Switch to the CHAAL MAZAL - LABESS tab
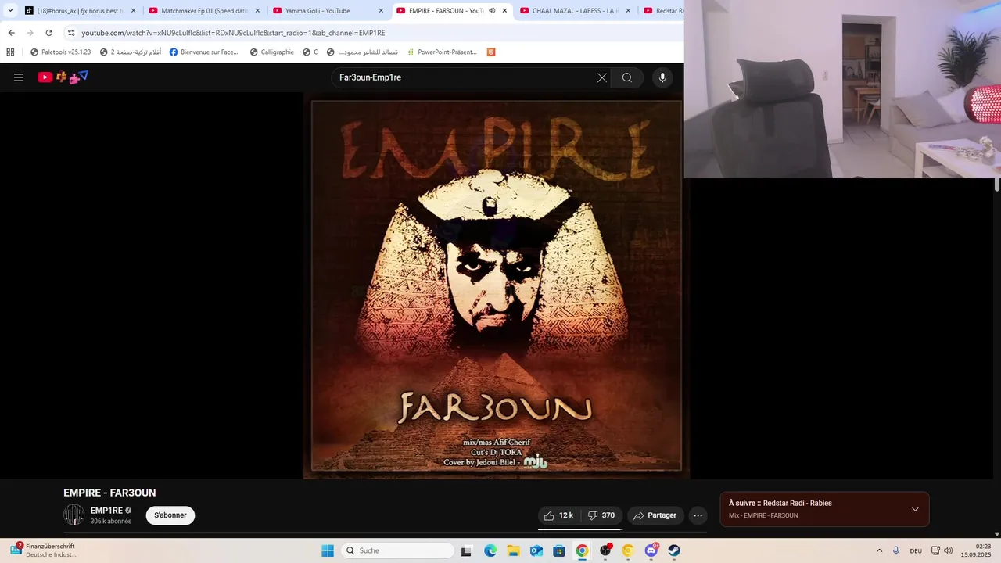Image resolution: width=1001 pixels, height=563 pixels. 576,11
